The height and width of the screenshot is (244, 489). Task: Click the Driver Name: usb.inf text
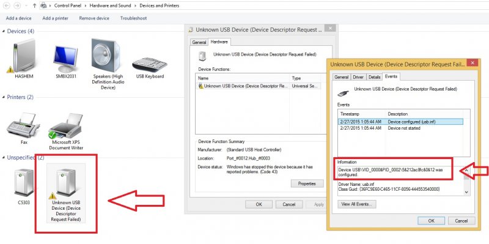(x=356, y=184)
